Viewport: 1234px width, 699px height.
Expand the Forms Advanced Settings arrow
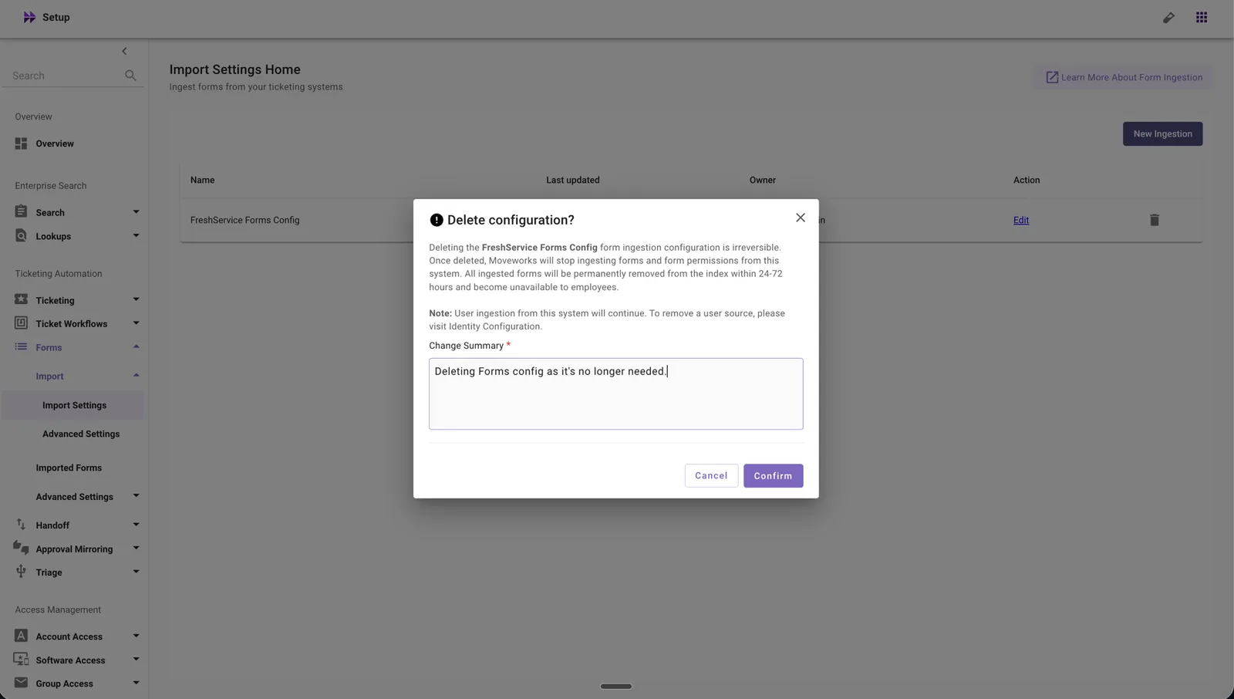[x=136, y=496]
